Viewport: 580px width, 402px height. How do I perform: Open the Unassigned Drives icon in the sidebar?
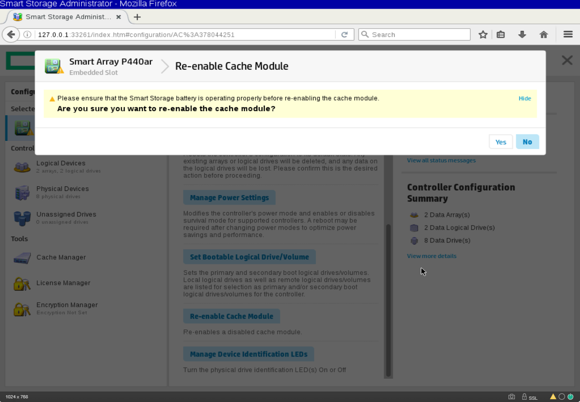[x=22, y=218]
